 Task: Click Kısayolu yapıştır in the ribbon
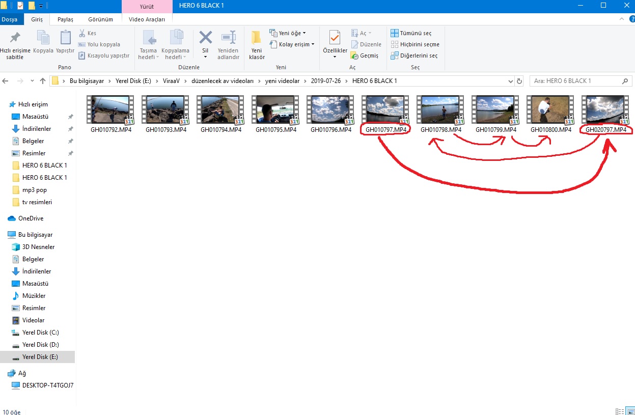pos(104,56)
